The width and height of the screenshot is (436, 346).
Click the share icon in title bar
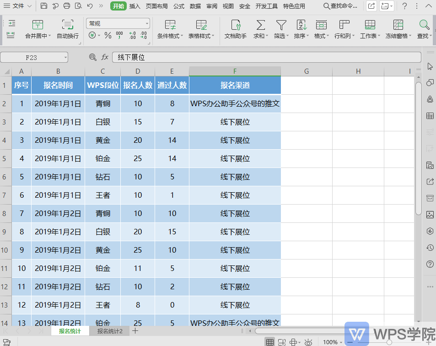point(371,6)
